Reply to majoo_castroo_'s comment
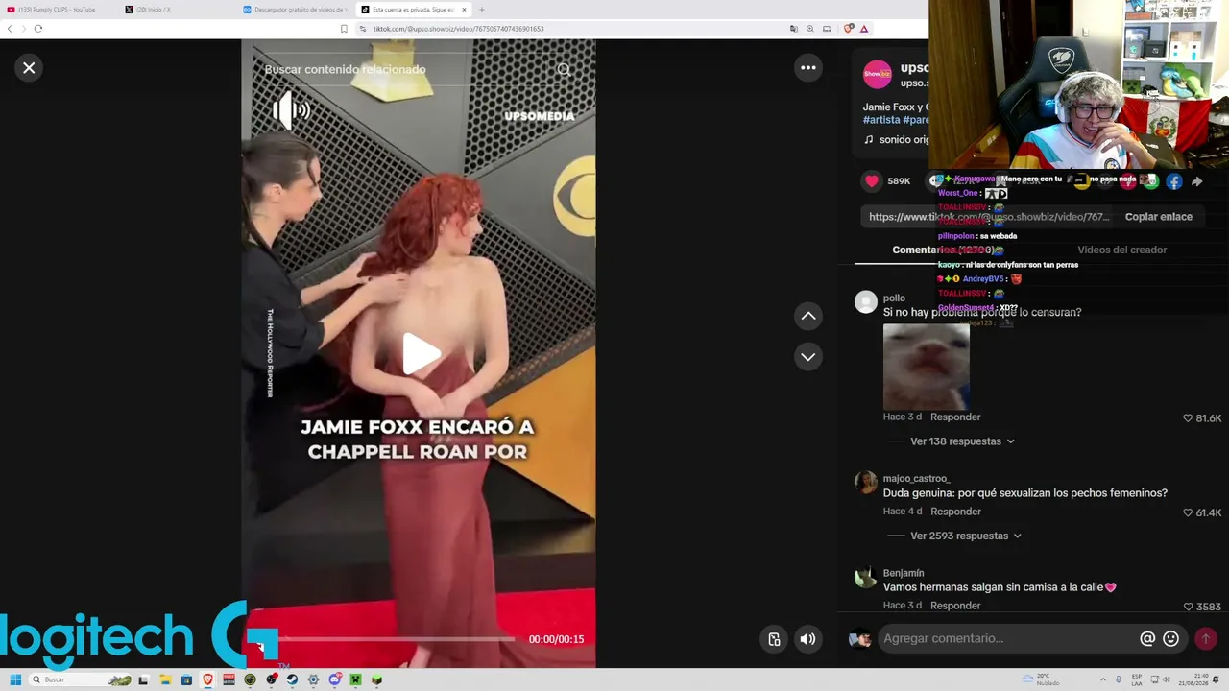Image resolution: width=1229 pixels, height=691 pixels. coord(955,512)
